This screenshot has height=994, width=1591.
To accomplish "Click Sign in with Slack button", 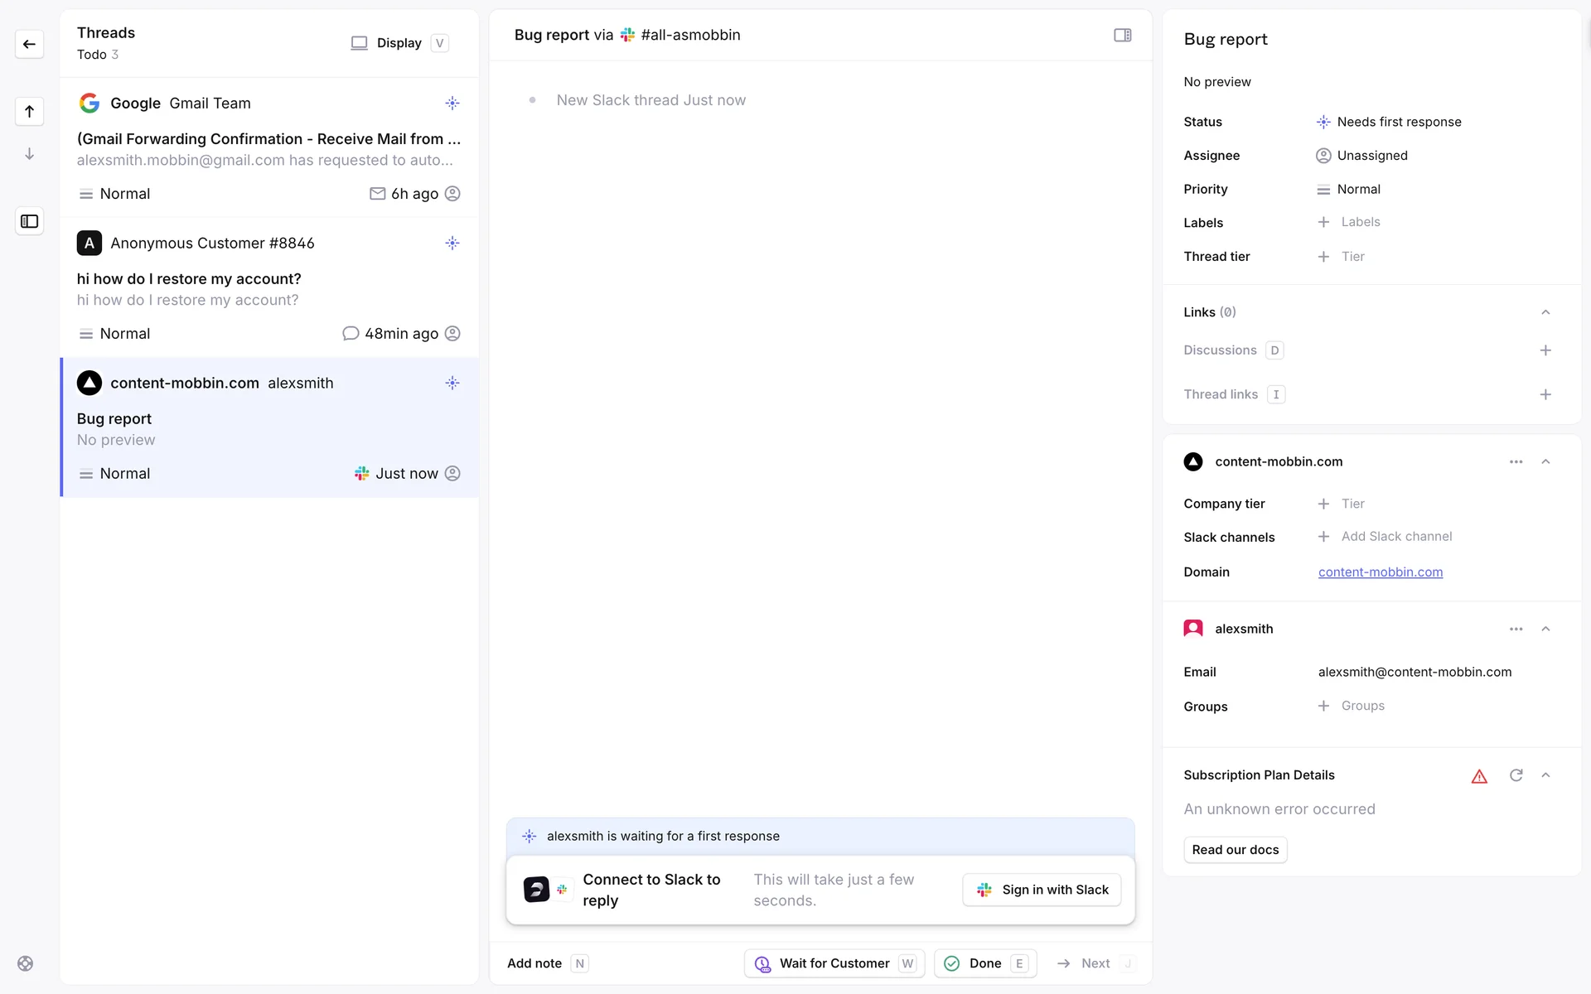I will (x=1042, y=890).
